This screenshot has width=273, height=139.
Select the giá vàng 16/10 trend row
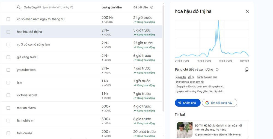coord(81,57)
